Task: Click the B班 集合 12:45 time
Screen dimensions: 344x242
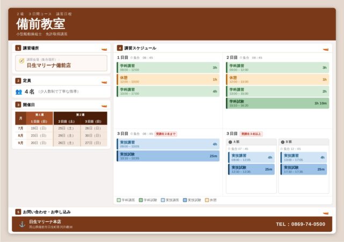Action: (x=291, y=149)
